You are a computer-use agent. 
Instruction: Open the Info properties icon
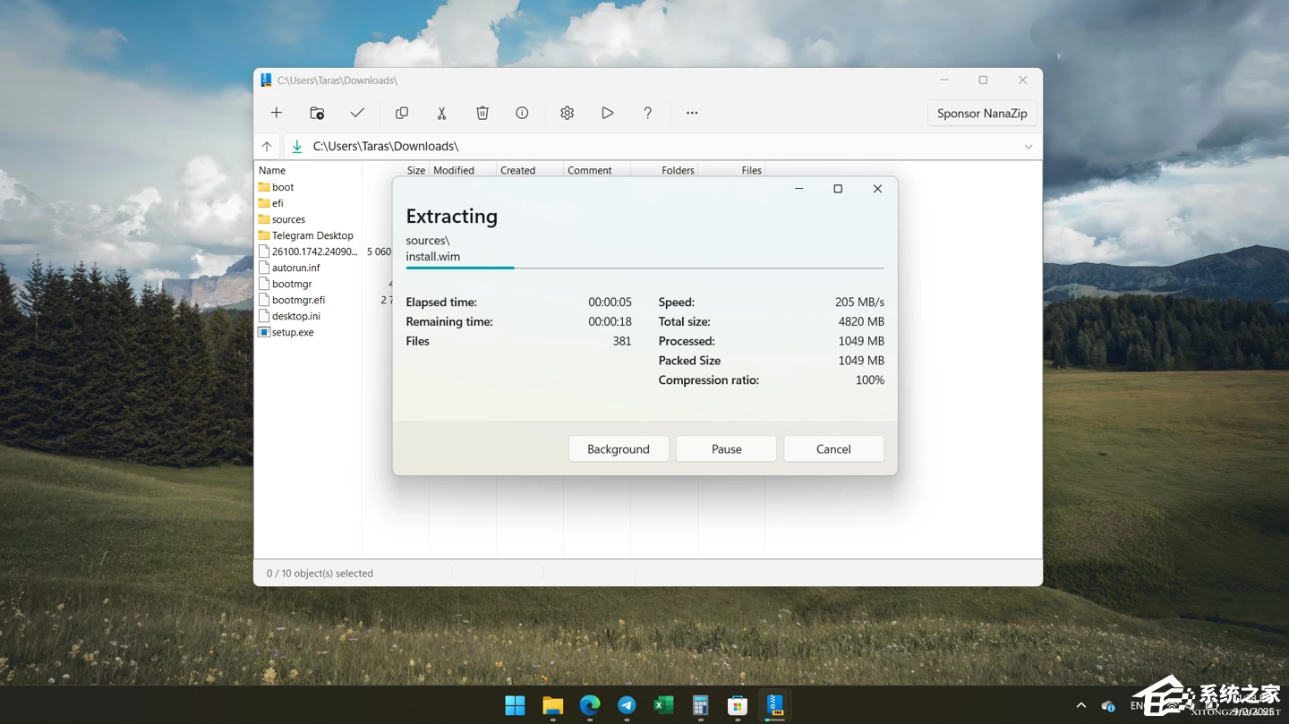(x=522, y=113)
